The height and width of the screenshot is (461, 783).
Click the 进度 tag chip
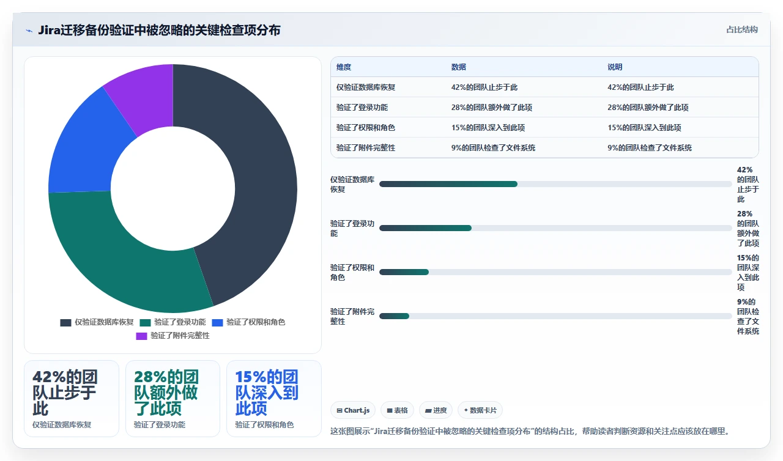[436, 410]
